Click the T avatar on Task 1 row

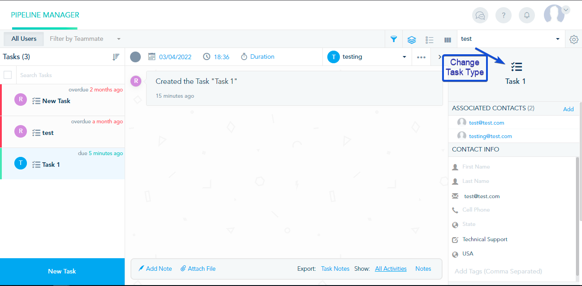(21, 163)
